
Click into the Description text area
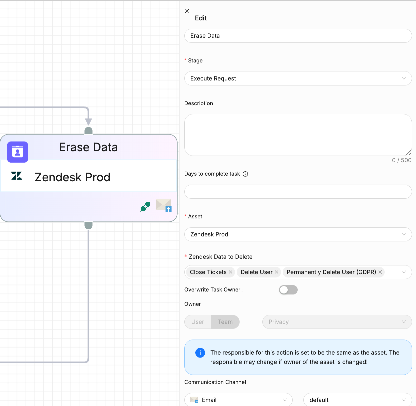point(298,135)
